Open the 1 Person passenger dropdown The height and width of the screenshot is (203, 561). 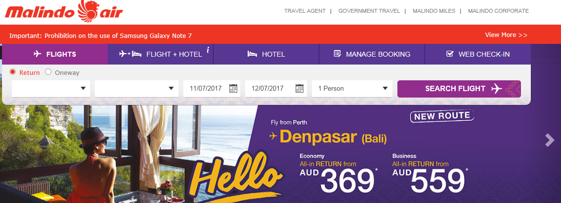(352, 89)
